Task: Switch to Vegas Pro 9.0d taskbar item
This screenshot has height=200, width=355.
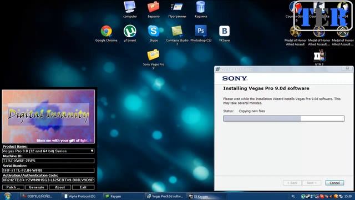Action: click(165, 196)
